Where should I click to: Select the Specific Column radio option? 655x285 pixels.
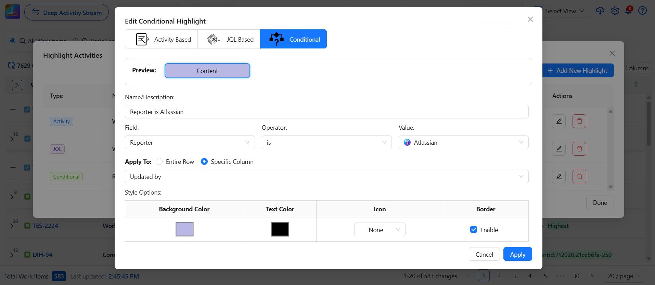(204, 162)
